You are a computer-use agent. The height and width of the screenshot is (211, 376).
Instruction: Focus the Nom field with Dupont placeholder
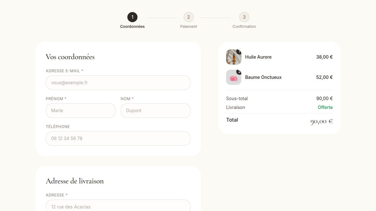[155, 111]
